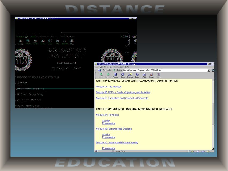Click the Stop loading button
Viewport: 228px width, 171px height.
(x=159, y=75)
